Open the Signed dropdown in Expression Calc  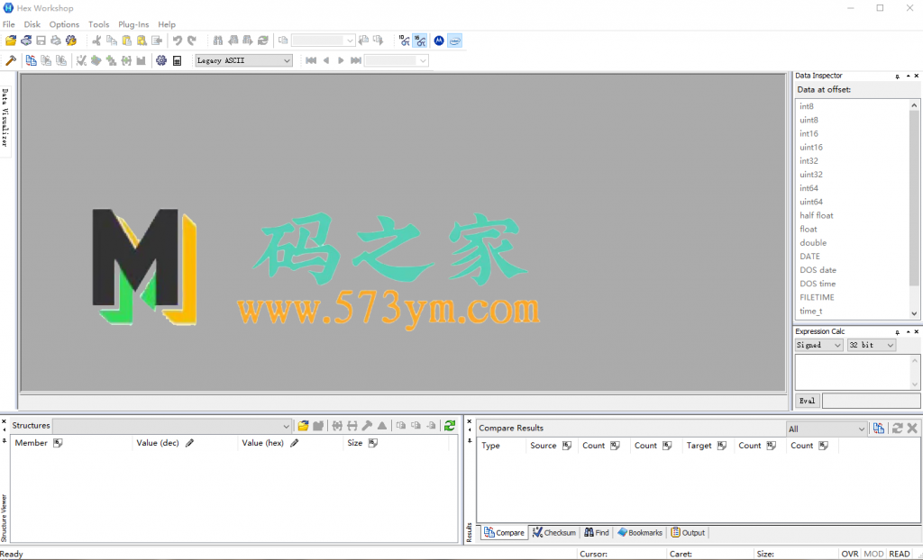coord(818,346)
